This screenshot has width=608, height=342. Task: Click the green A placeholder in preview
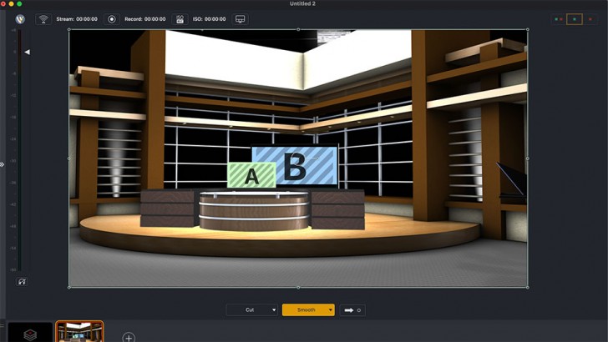coord(251,175)
